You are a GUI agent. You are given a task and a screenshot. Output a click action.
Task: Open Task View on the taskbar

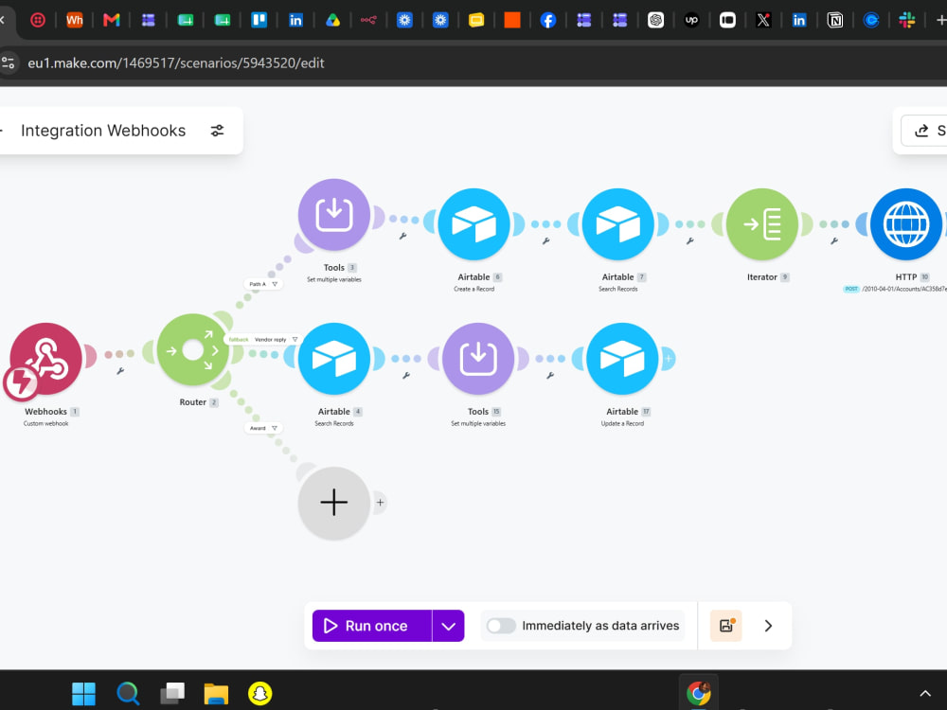click(172, 694)
